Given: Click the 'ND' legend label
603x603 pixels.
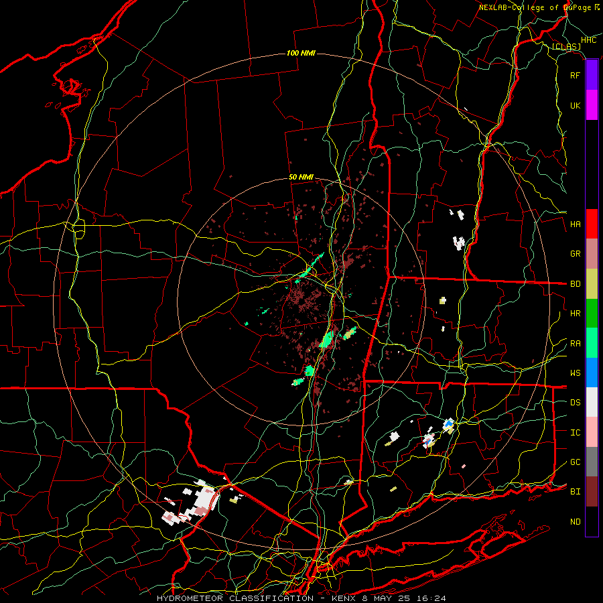Looking at the screenshot, I should tap(575, 522).
